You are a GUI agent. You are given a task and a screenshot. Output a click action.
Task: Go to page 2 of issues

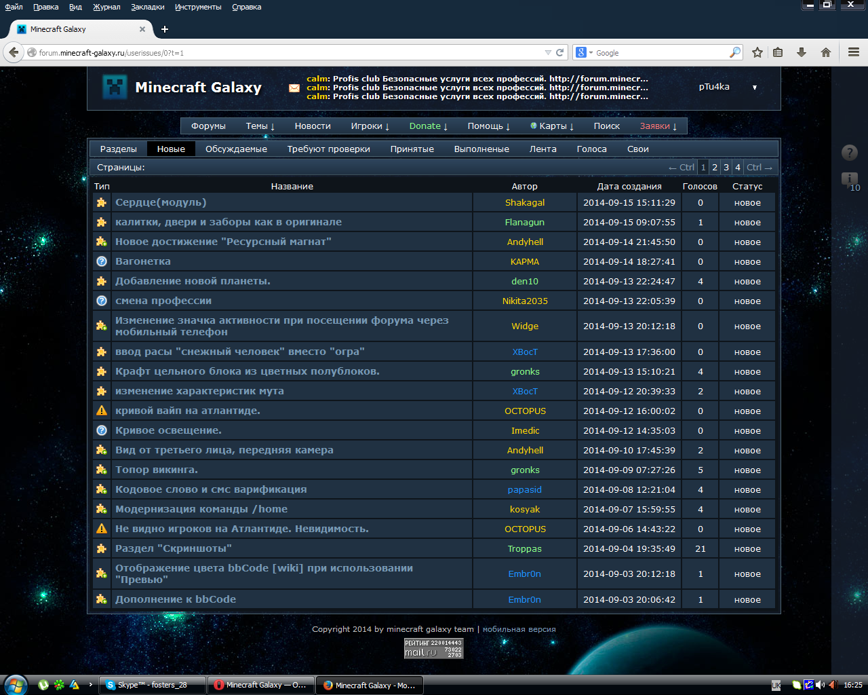[715, 167]
